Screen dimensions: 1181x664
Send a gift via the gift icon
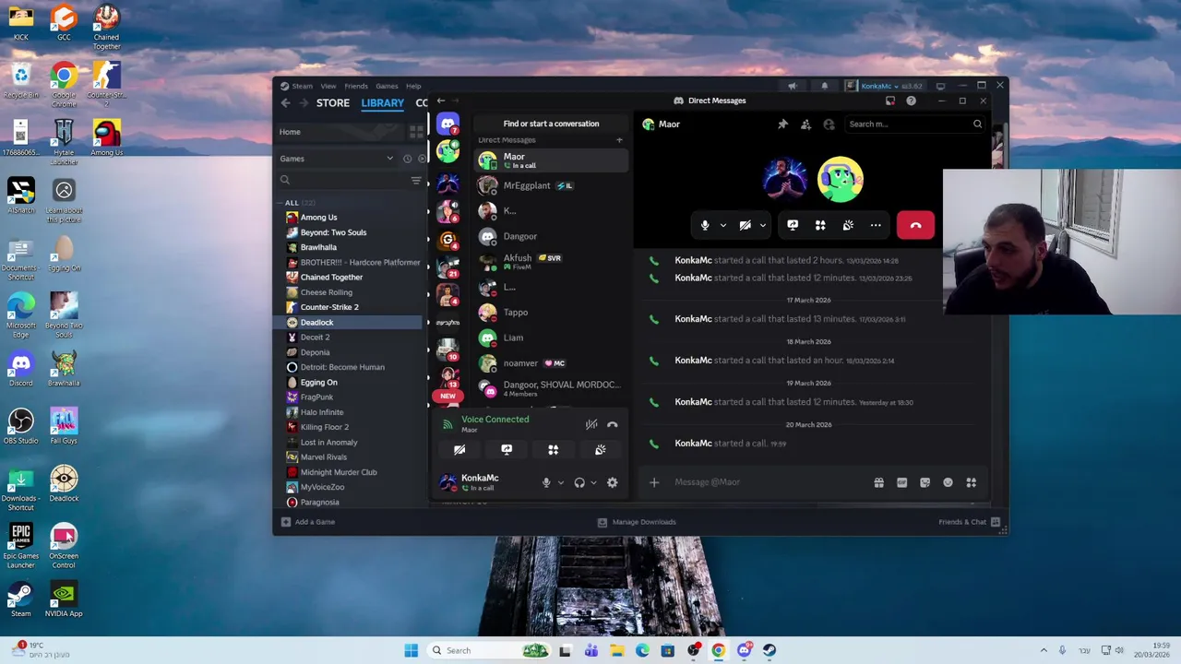pyautogui.click(x=878, y=482)
